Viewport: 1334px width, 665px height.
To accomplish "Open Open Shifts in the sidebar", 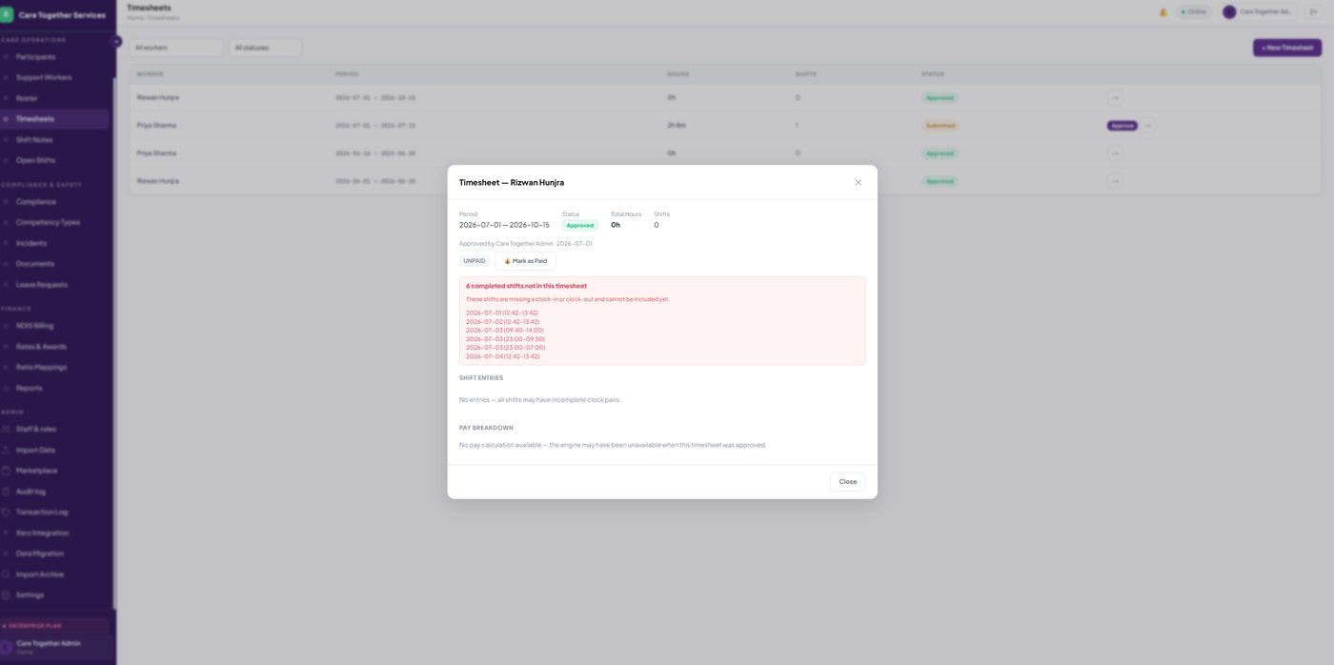I will click(x=55, y=160).
